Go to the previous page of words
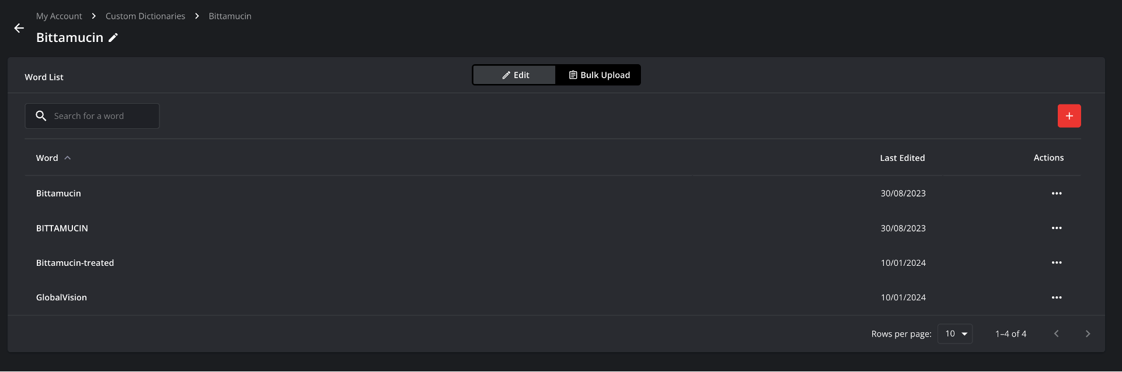The height and width of the screenshot is (372, 1122). (x=1056, y=334)
